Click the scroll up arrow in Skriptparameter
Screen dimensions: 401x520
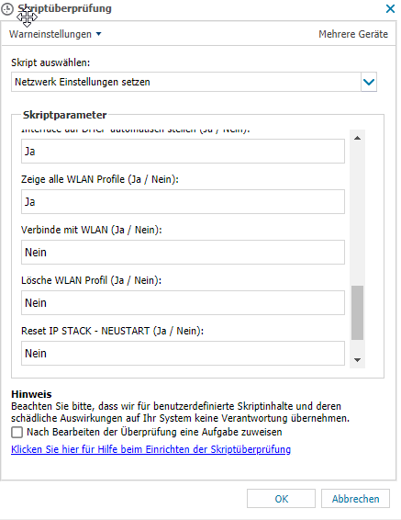coord(357,138)
